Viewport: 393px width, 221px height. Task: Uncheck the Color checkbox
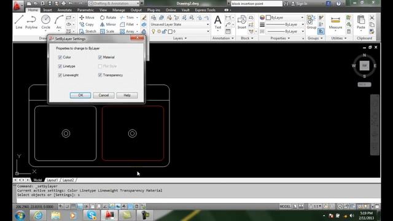click(60, 57)
